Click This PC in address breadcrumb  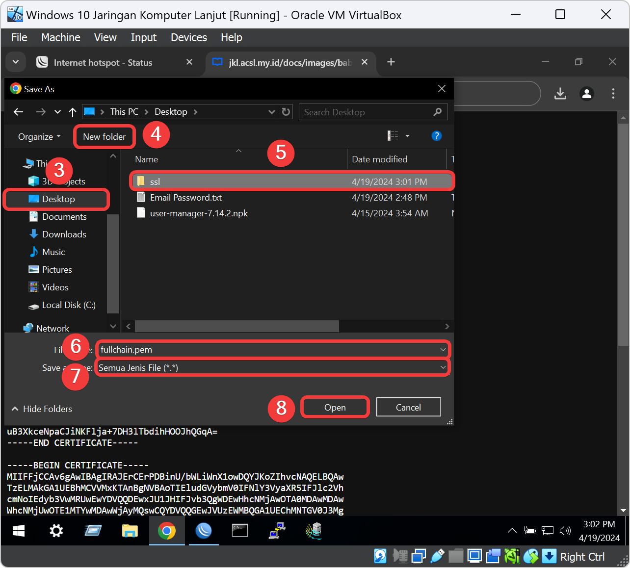124,112
